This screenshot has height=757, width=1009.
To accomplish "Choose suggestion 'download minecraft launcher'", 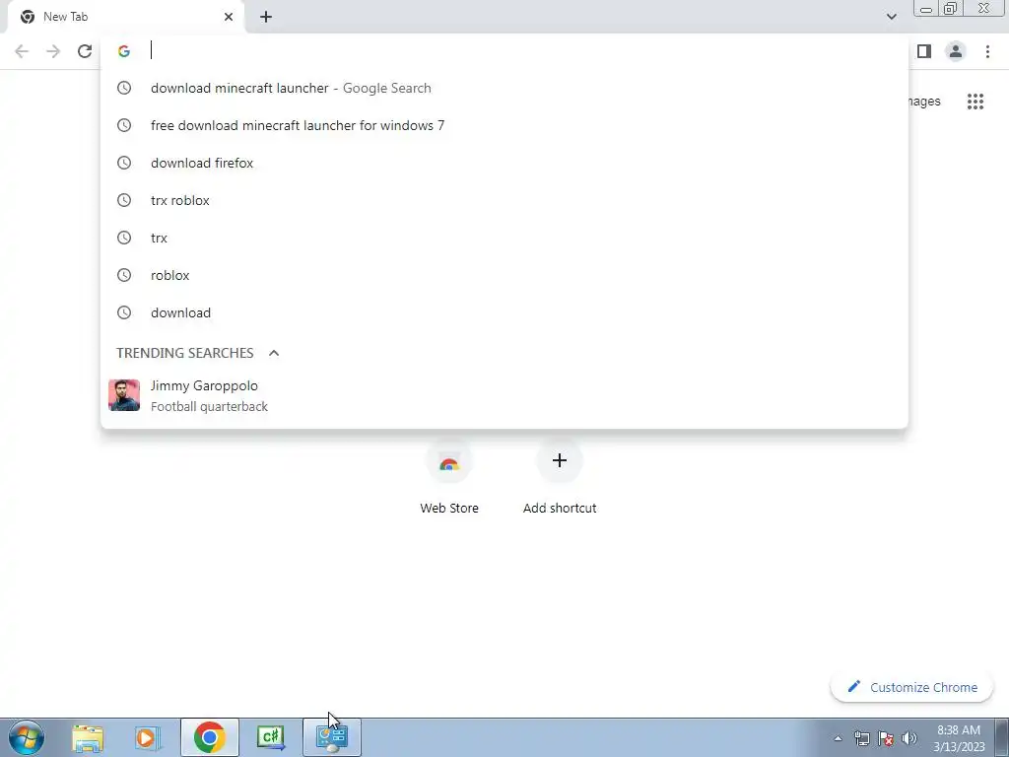I will point(504,88).
